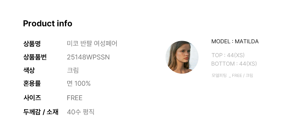The width and height of the screenshot is (284, 131).
Task: Click the 사이즈 label
Action: click(32, 98)
